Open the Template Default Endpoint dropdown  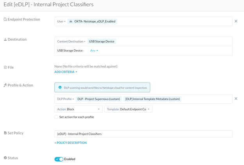[128, 109]
